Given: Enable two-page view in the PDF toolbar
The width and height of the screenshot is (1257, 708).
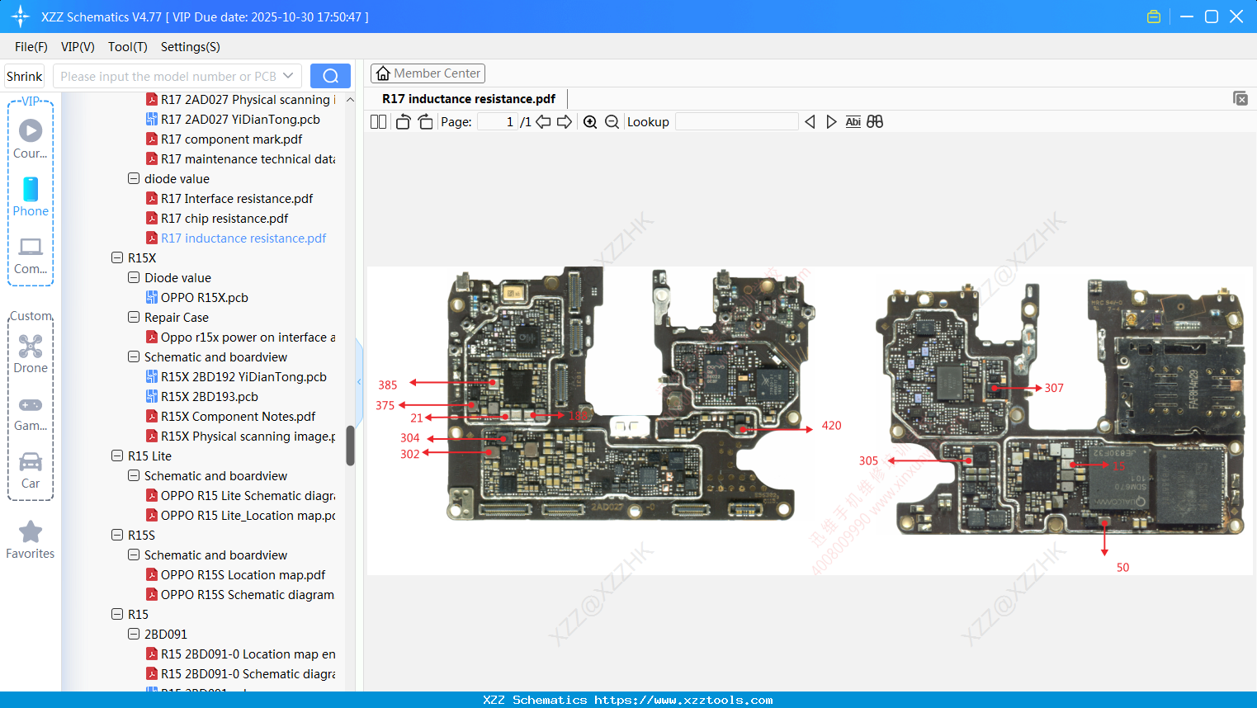Looking at the screenshot, I should point(378,121).
